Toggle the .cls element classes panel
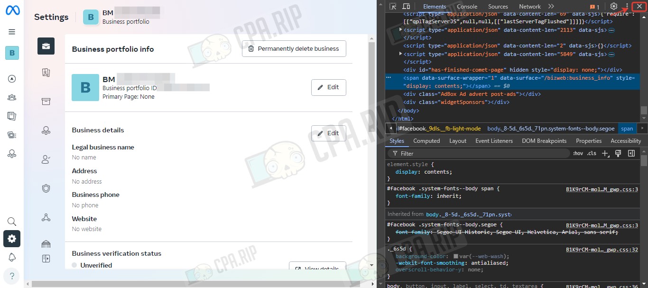 (x=592, y=153)
